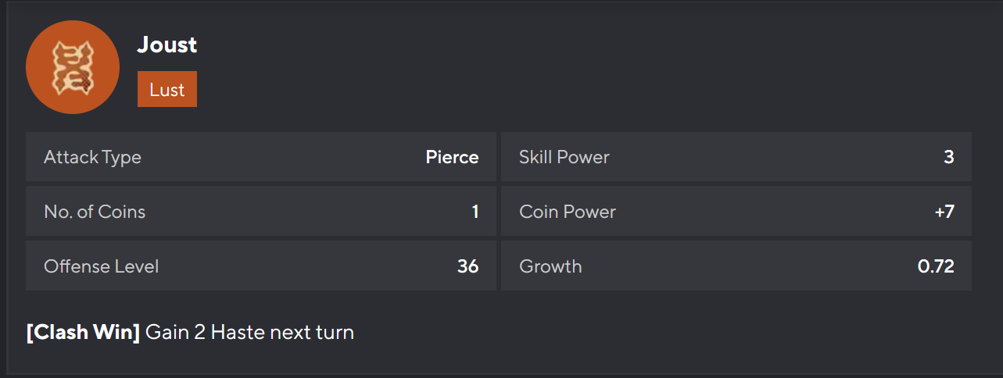Select the number of coins value 1
Viewport: 1003px width, 378px height.
[475, 212]
